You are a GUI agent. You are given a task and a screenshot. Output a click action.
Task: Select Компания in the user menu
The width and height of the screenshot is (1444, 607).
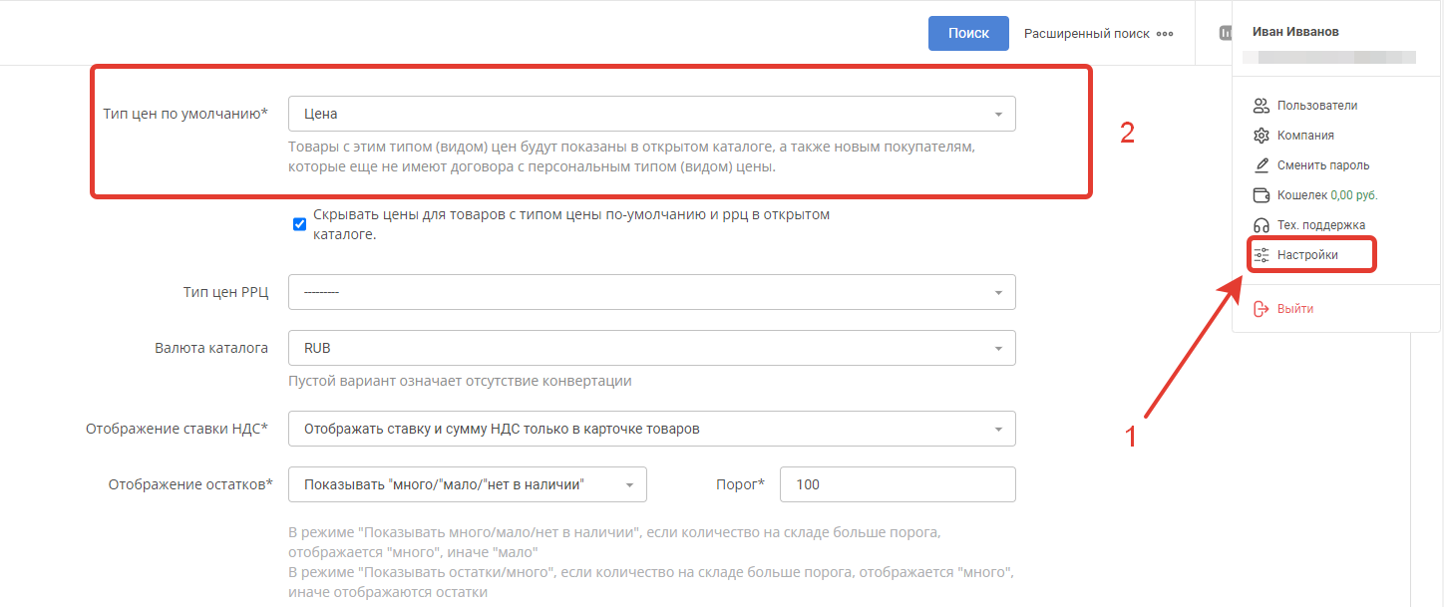tap(1305, 136)
